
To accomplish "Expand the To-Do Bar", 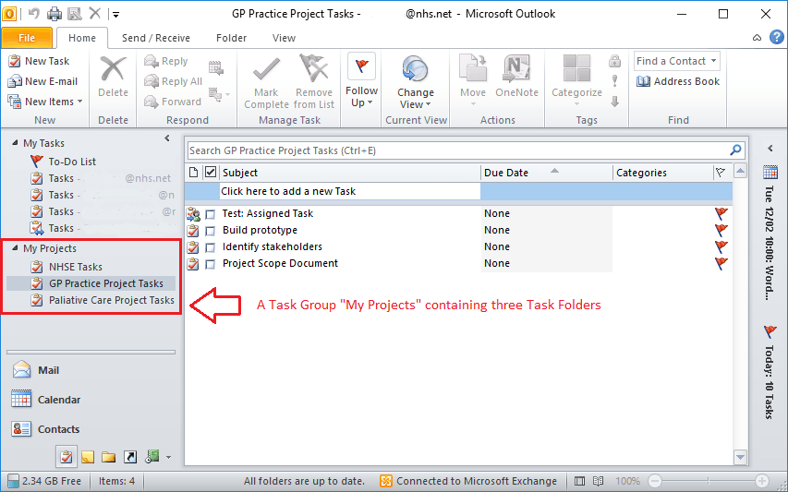I will click(770, 148).
